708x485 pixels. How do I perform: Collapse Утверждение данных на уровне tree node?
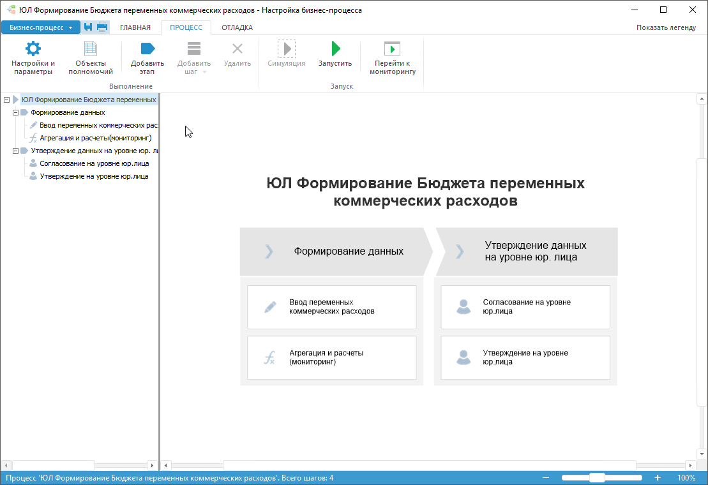[x=15, y=151]
